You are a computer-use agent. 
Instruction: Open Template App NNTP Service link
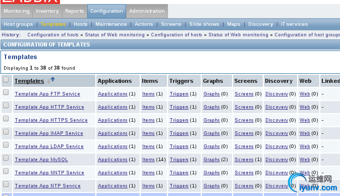[x=49, y=173]
